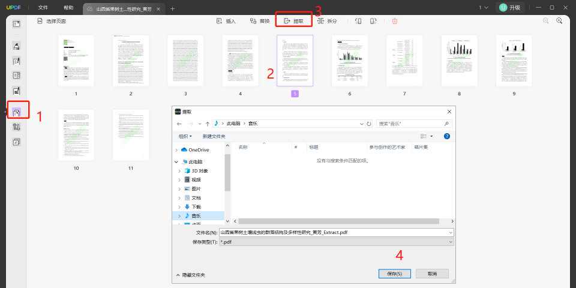Screen dimensions: 576x288
Task: Click 隐藏文件夹 to hide folders
Action: pyautogui.click(x=191, y=275)
